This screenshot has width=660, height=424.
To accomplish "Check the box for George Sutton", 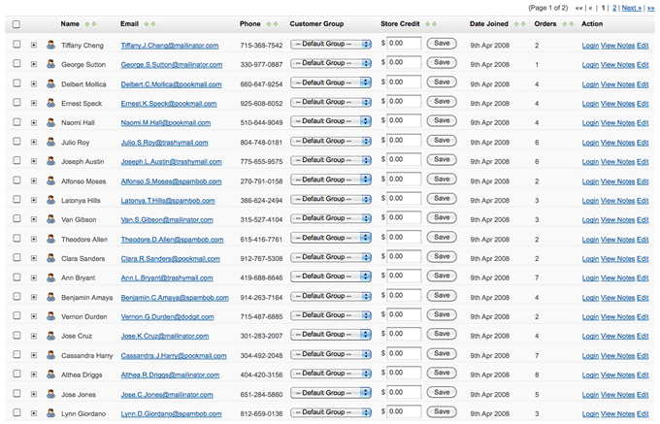I will [16, 63].
